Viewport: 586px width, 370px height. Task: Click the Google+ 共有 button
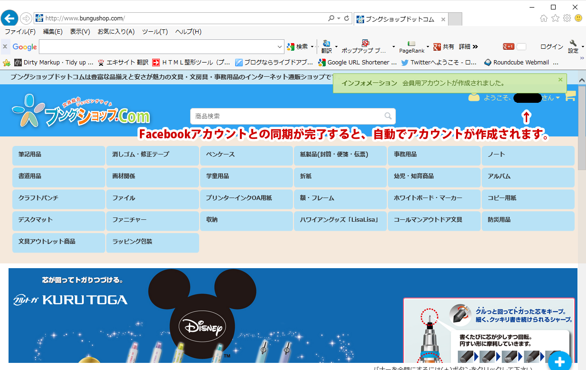point(443,46)
